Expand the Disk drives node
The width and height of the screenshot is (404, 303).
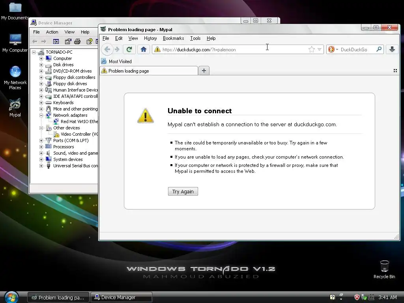41,65
